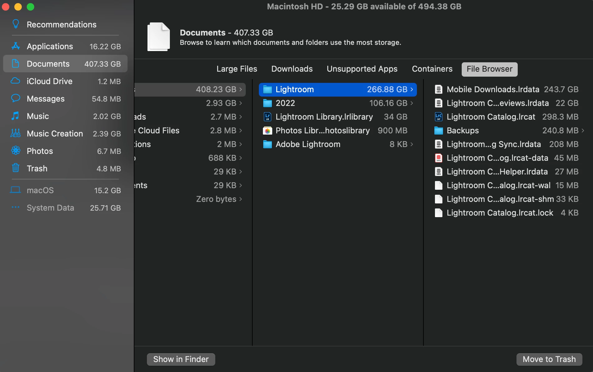Image resolution: width=593 pixels, height=372 pixels.
Task: Expand the Zero bytes row chevron
Action: point(241,199)
